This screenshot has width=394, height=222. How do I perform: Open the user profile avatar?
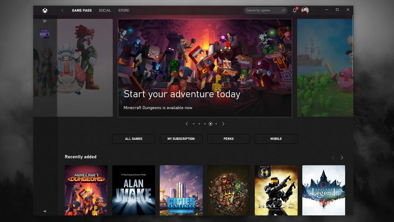(x=305, y=10)
